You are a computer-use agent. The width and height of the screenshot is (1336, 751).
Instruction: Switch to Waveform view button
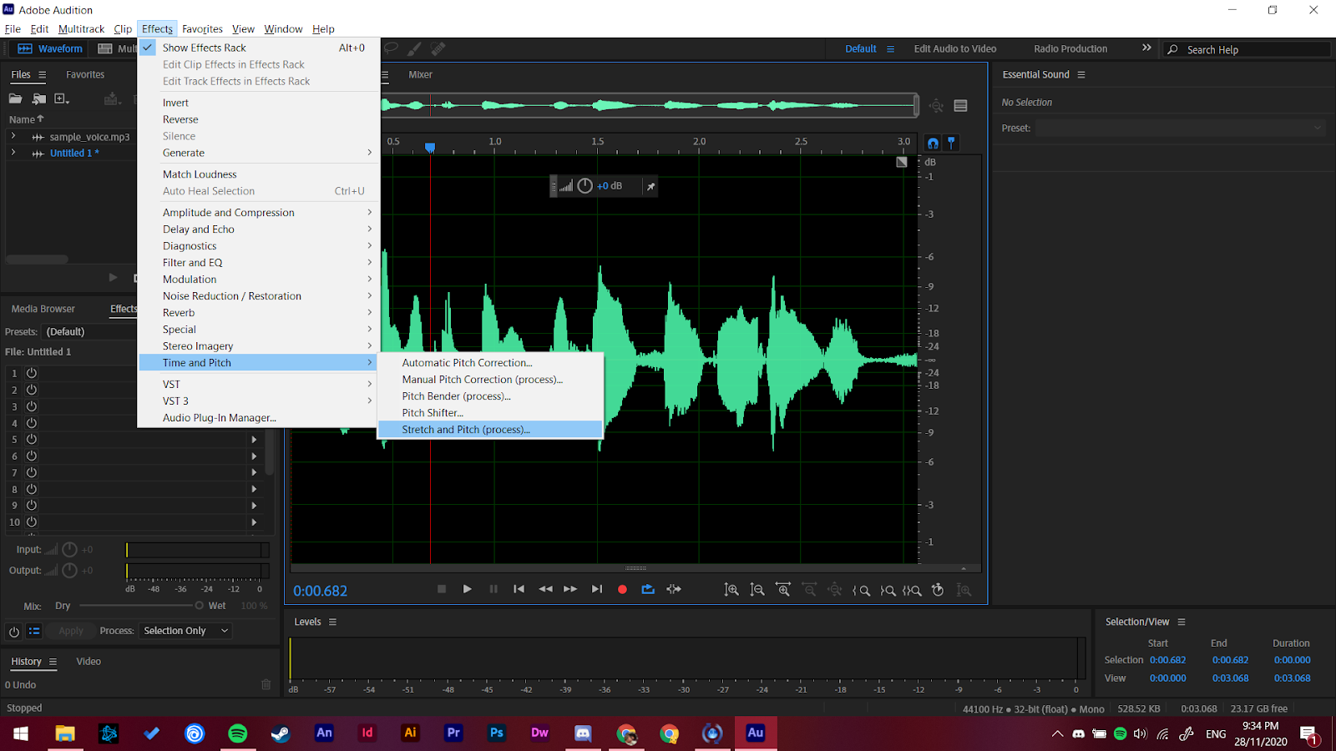click(x=49, y=48)
